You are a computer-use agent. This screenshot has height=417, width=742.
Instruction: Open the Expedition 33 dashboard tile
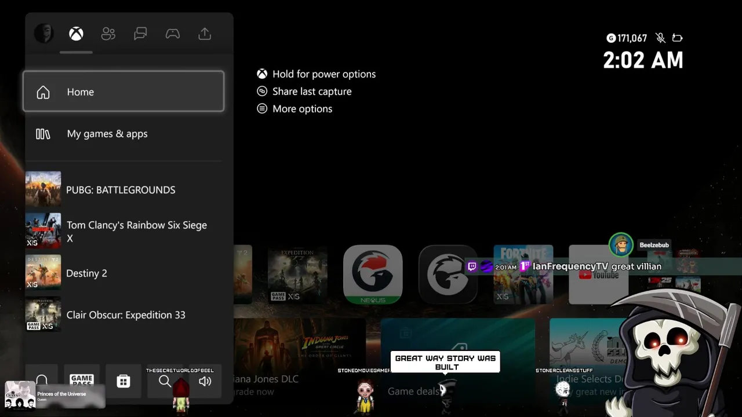[297, 275]
